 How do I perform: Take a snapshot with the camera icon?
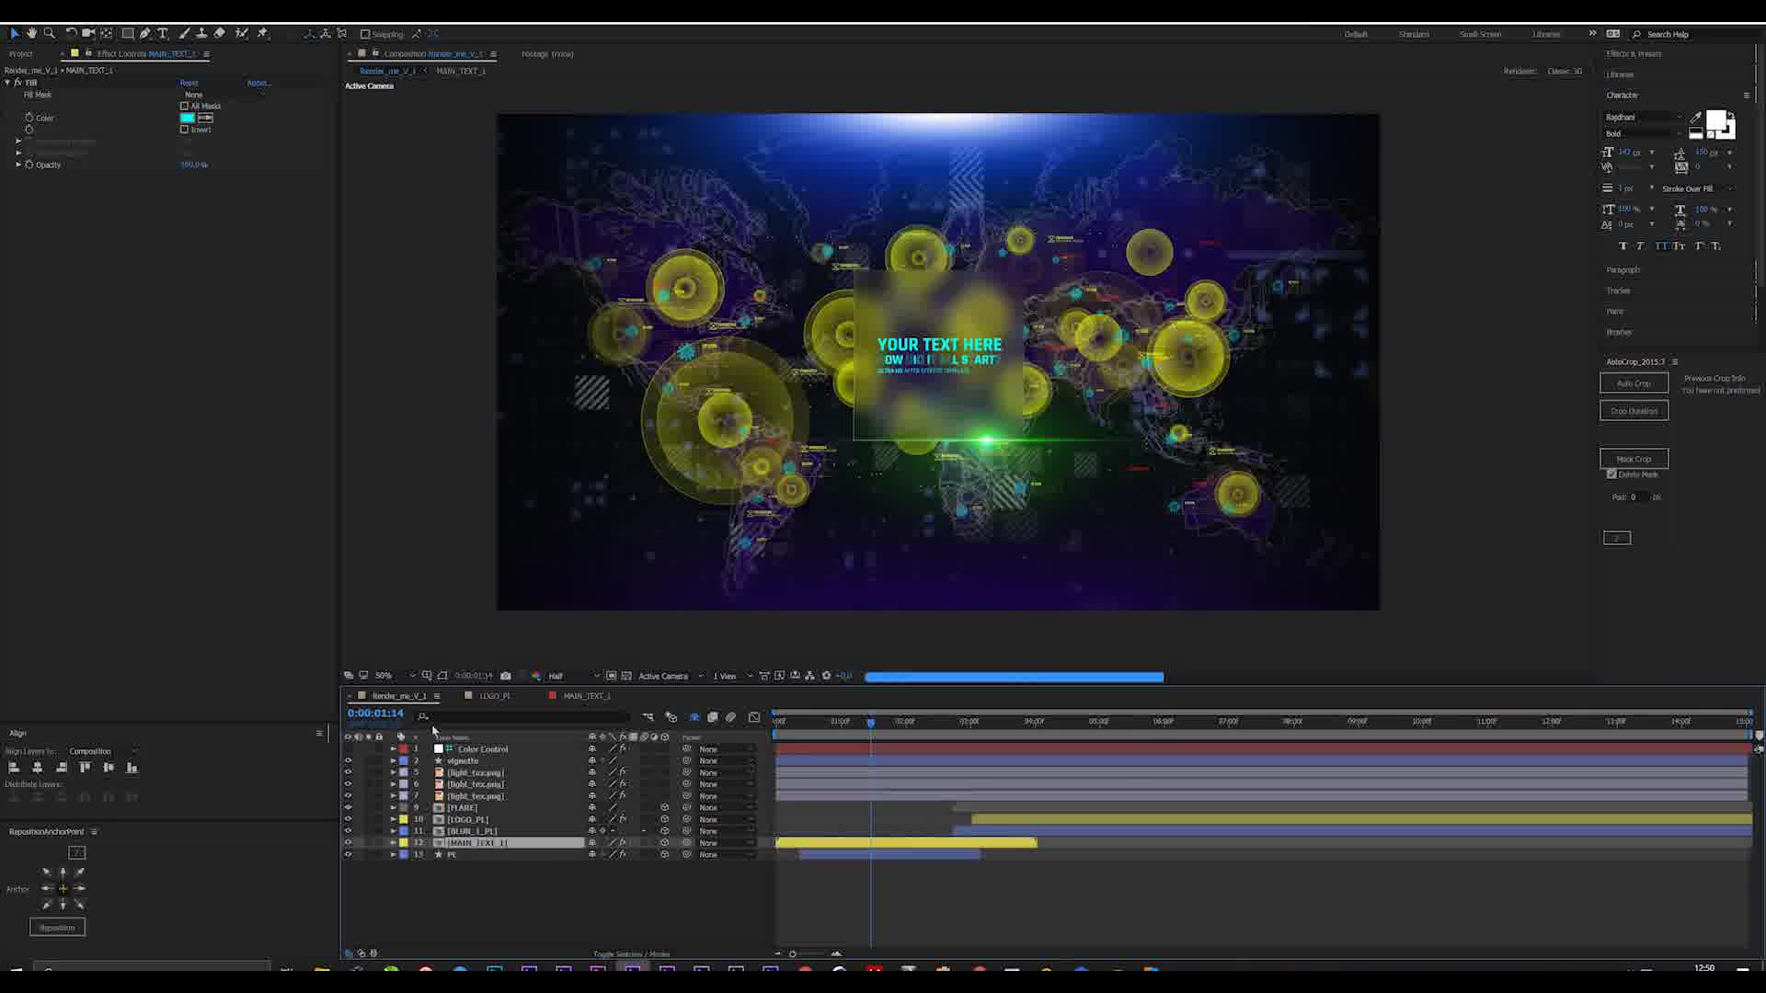click(x=506, y=676)
